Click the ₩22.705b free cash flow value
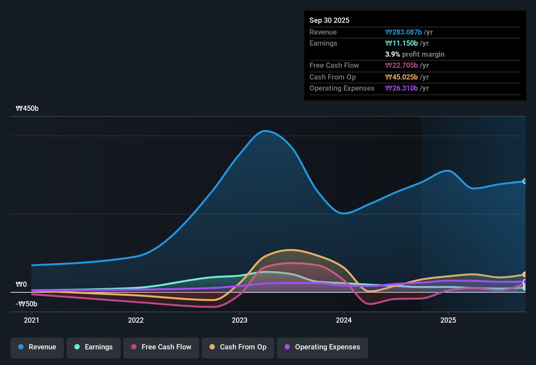The height and width of the screenshot is (365, 536). pos(402,65)
